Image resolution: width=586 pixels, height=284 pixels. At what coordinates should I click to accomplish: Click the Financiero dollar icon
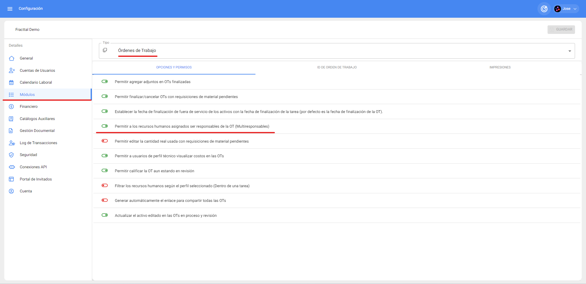(12, 107)
